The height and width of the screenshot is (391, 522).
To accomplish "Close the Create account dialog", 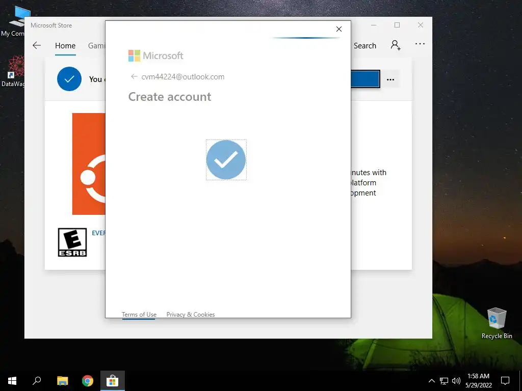I will coord(339,29).
